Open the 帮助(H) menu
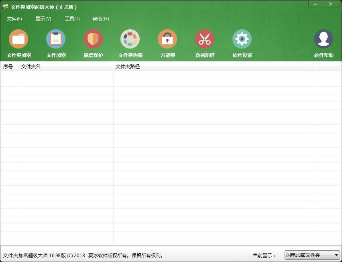Viewport: 342px width, 262px height. [100, 18]
